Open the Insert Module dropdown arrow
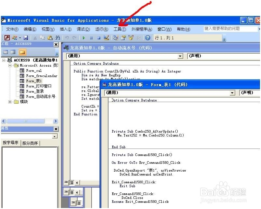This screenshot has height=209, width=261. click(x=20, y=38)
